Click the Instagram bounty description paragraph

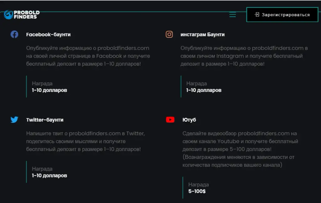pyautogui.click(x=244, y=56)
